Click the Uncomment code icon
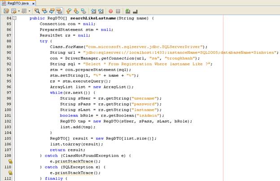The width and height of the screenshot is (280, 181). pos(135,11)
